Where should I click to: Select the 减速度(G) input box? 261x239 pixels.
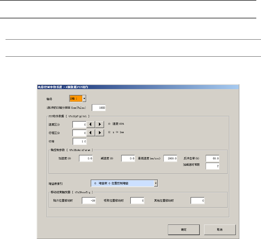click(x=128, y=159)
